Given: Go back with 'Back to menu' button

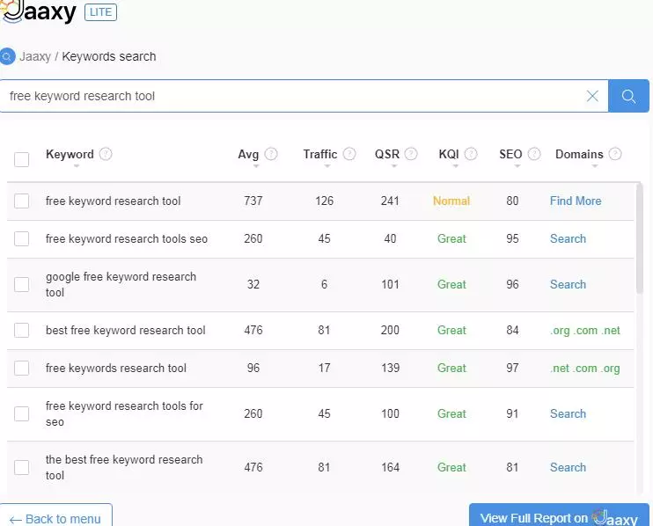Looking at the screenshot, I should click(x=55, y=515).
